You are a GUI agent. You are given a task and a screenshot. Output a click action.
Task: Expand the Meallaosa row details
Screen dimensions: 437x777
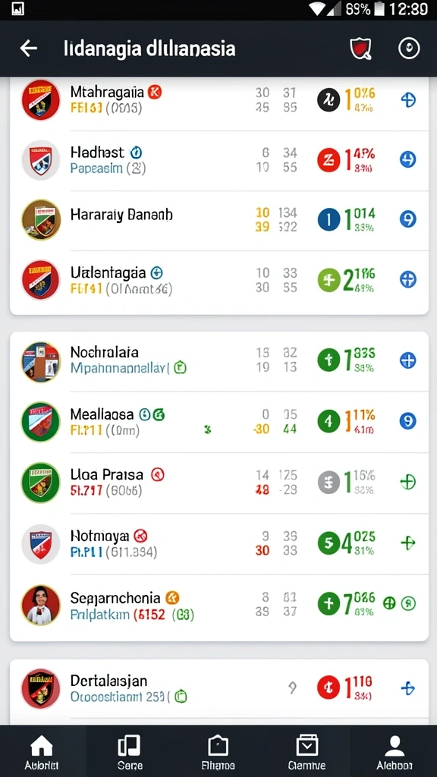[219, 421]
